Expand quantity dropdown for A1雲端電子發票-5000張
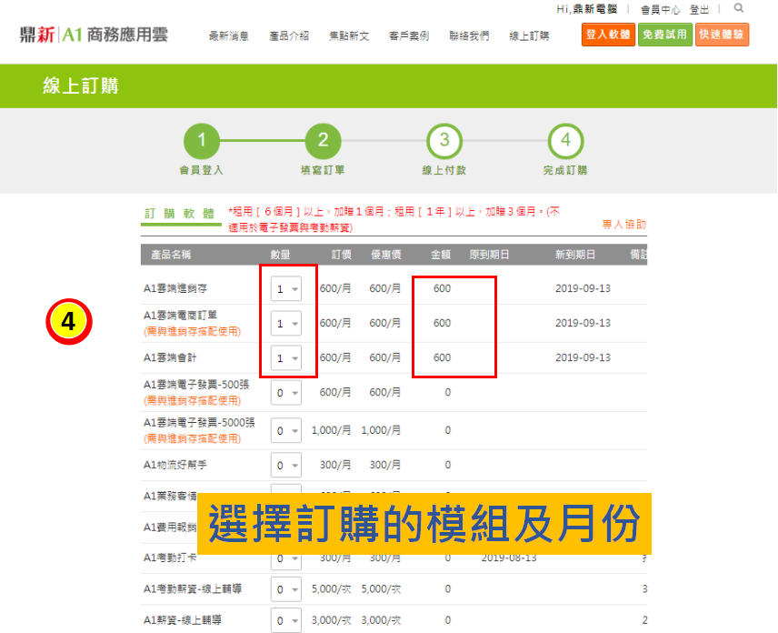The width and height of the screenshot is (778, 633). [286, 430]
